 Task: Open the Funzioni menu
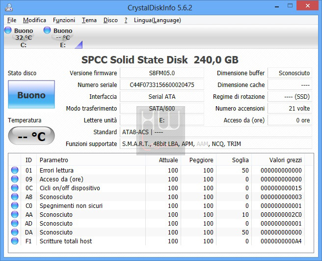coord(64,20)
